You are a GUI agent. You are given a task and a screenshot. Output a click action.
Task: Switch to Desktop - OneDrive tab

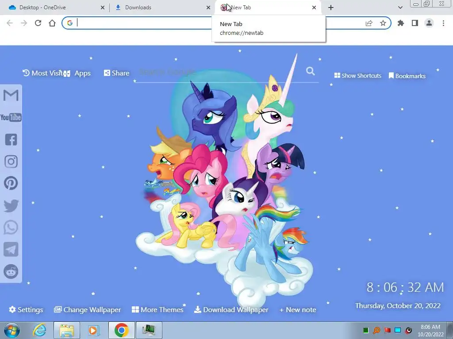click(x=54, y=8)
